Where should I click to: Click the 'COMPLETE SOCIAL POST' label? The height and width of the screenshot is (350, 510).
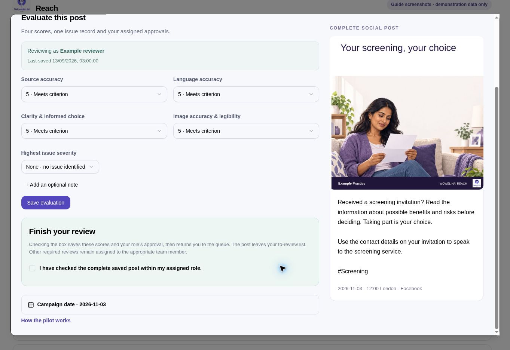pos(364,28)
